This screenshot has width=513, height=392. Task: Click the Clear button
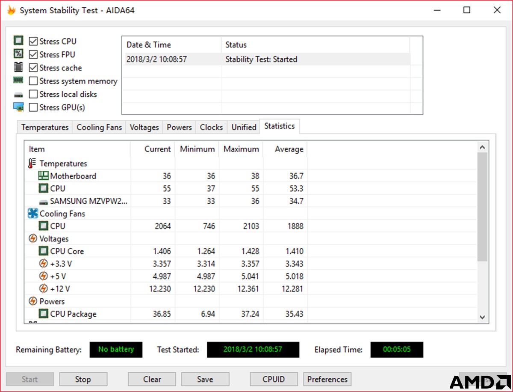coord(152,379)
